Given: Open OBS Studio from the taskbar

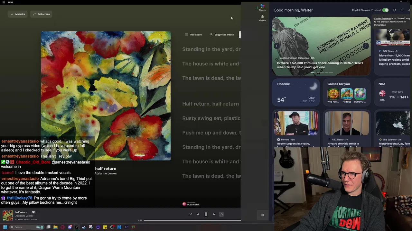Looking at the screenshot, I should [x=112, y=227].
